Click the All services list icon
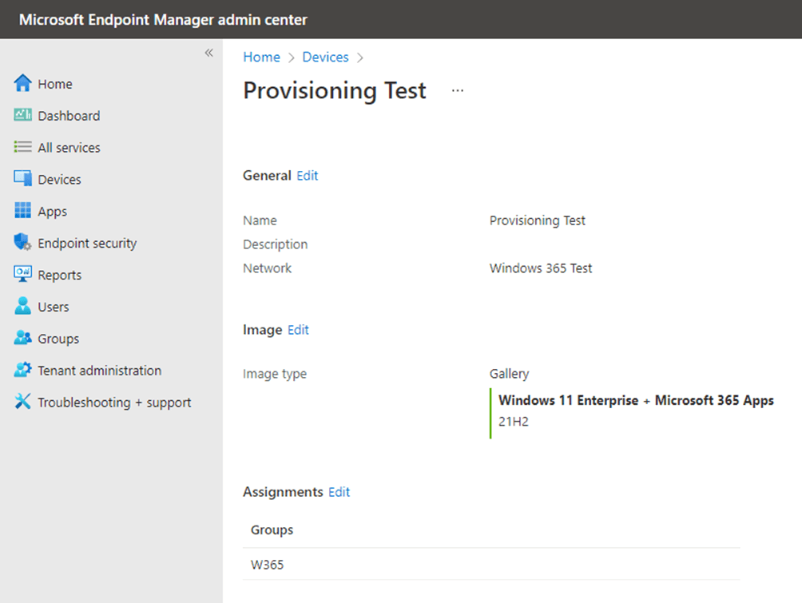 [x=22, y=147]
